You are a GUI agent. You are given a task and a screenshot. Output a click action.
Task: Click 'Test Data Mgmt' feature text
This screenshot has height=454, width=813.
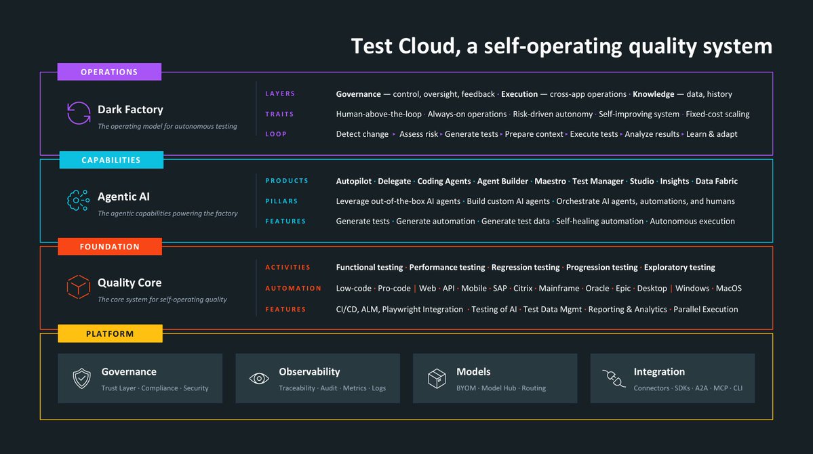(x=552, y=310)
